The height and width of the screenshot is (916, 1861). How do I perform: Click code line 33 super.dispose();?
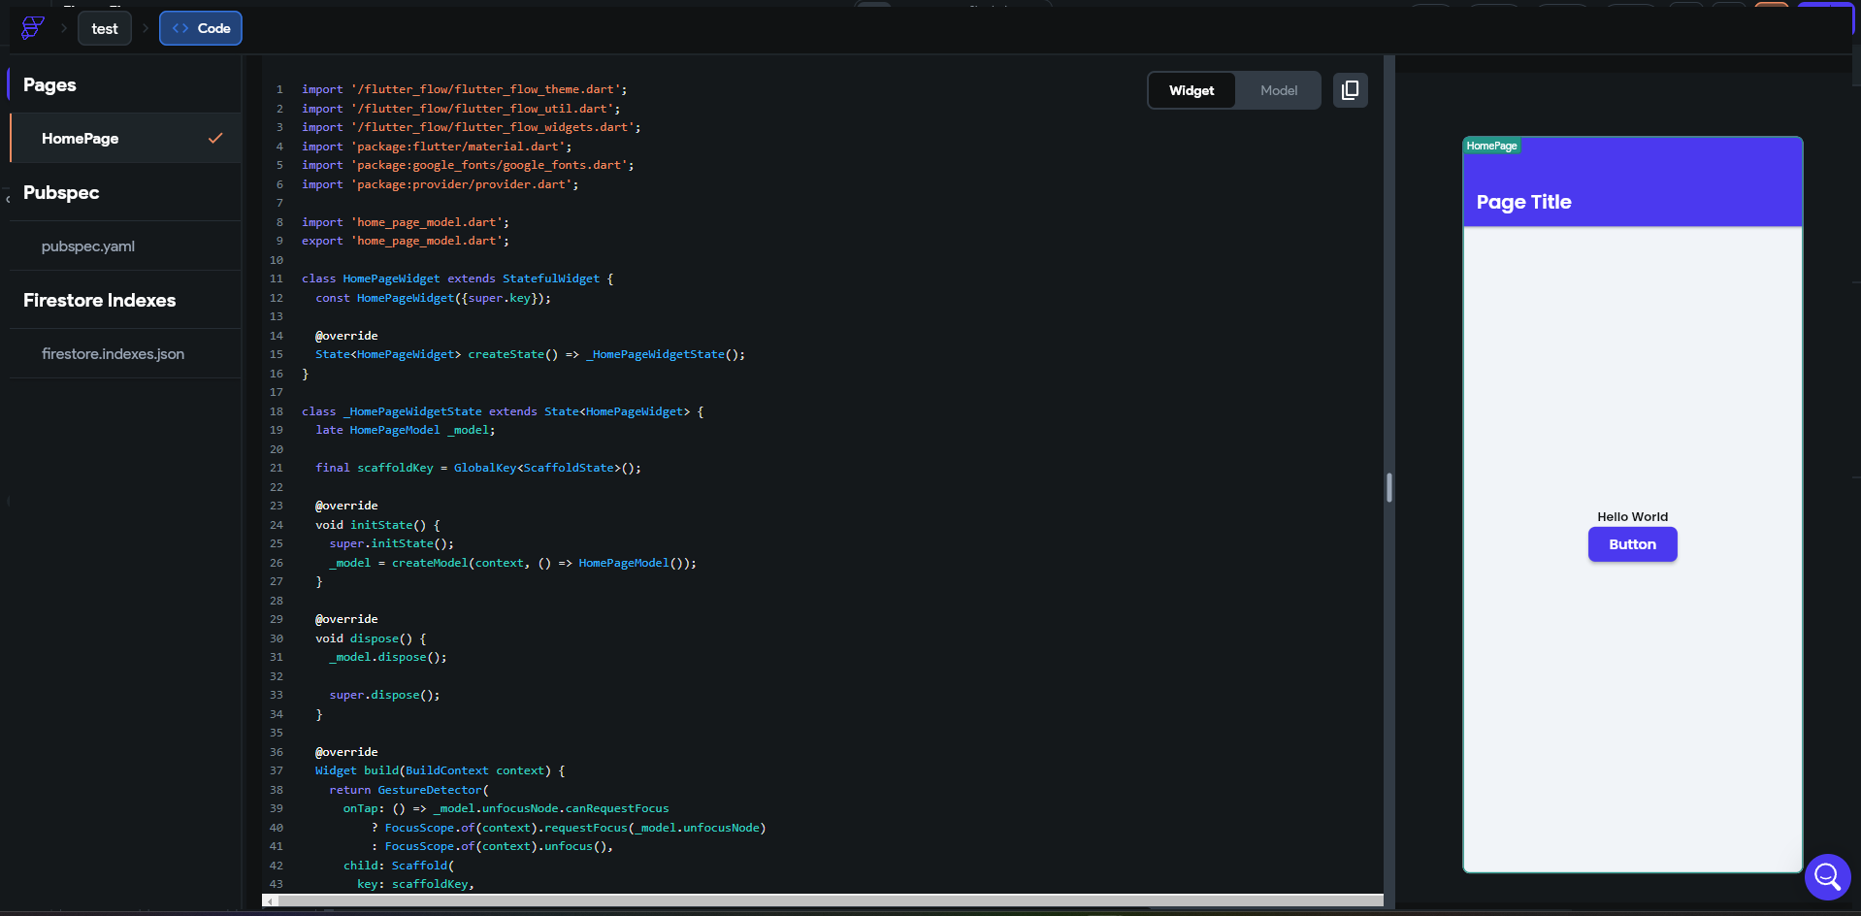click(x=384, y=695)
